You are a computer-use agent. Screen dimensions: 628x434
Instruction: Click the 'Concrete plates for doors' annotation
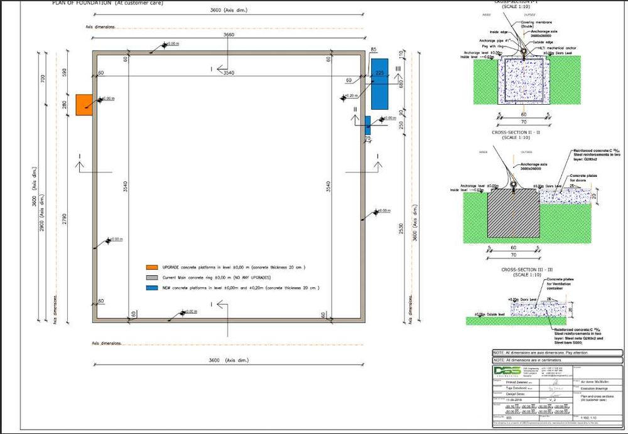(583, 178)
